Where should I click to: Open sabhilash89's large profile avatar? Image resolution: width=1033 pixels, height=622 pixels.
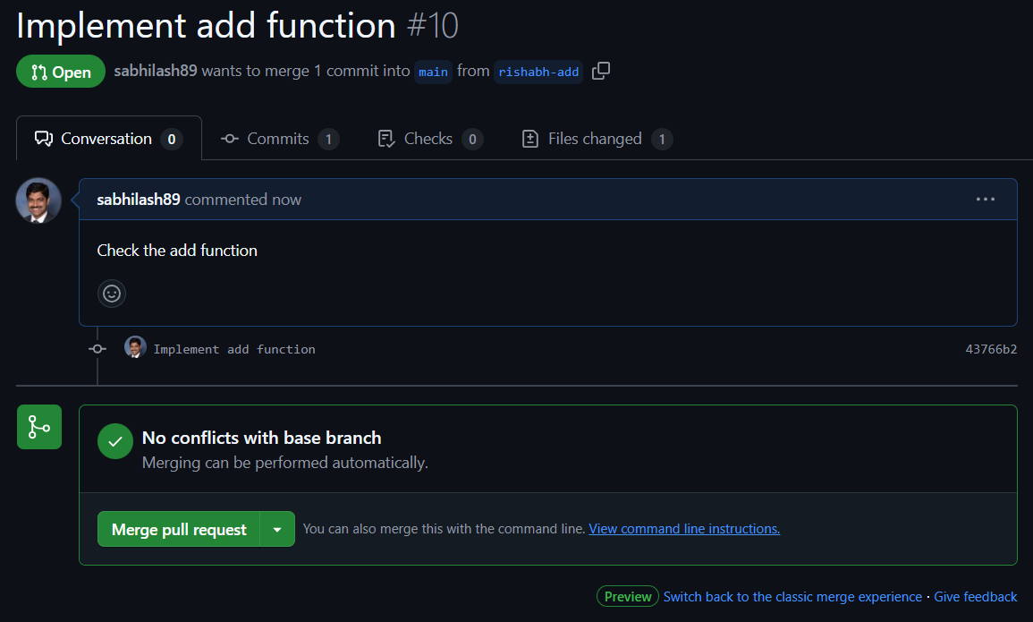(38, 200)
